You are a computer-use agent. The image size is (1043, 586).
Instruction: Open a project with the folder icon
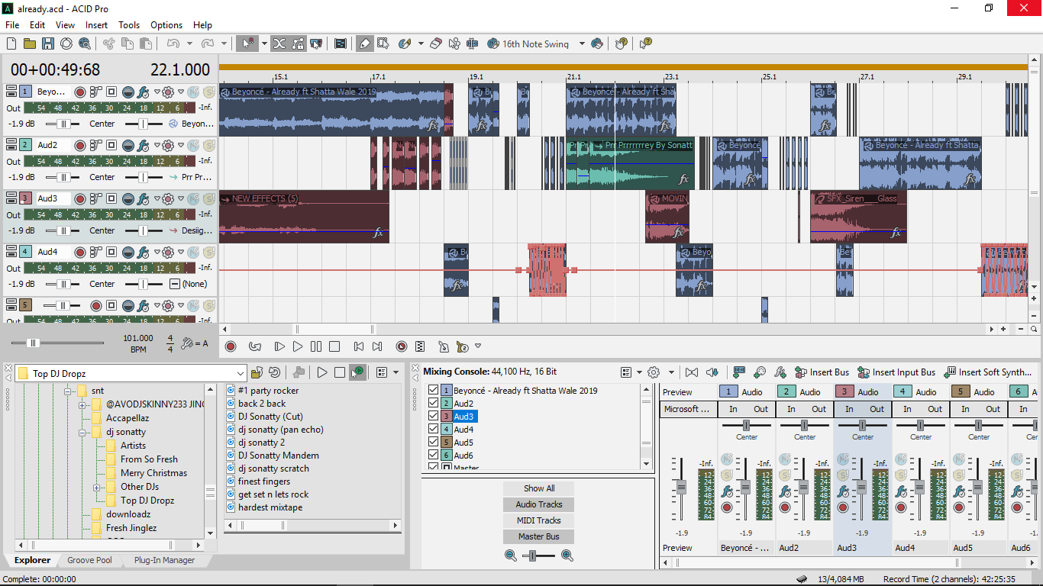pos(30,43)
